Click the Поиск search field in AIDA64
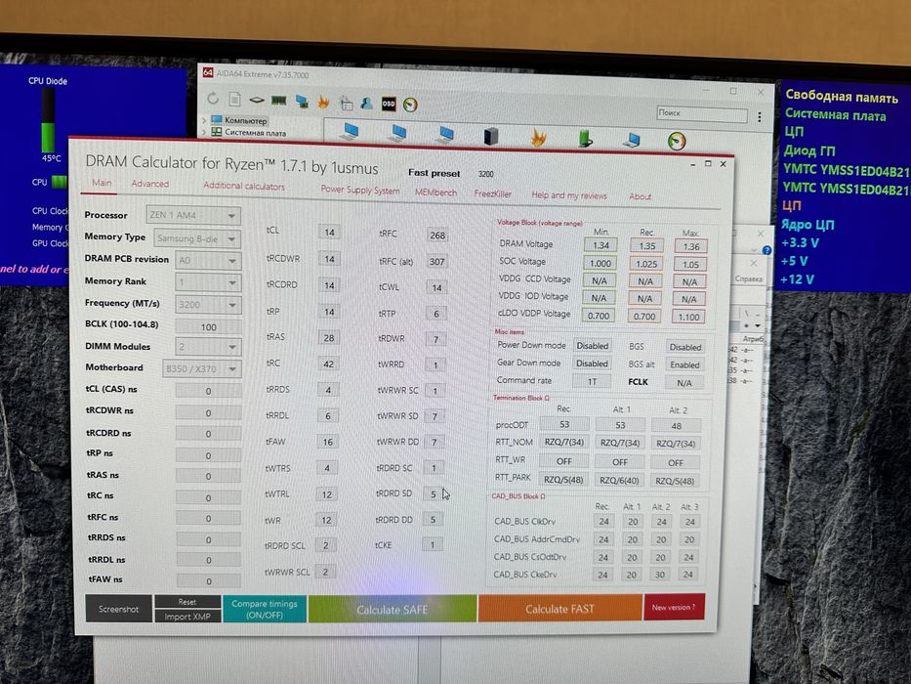 [702, 113]
